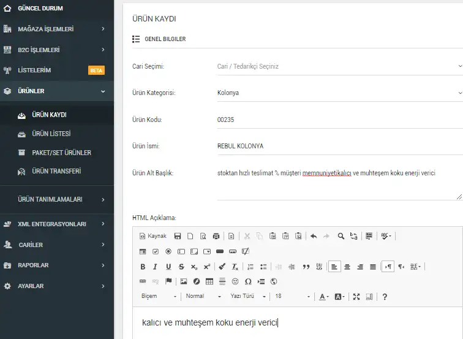This screenshot has height=339, width=463.
Task: Open the text color picker
Action: [x=324, y=297]
